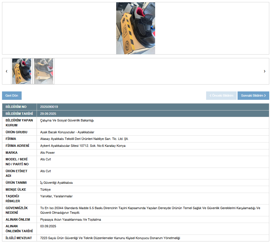The width and height of the screenshot is (273, 242).
Task: Click Ayak Bacak Koruyucular - Ayakkabılar value
Action: (67, 132)
